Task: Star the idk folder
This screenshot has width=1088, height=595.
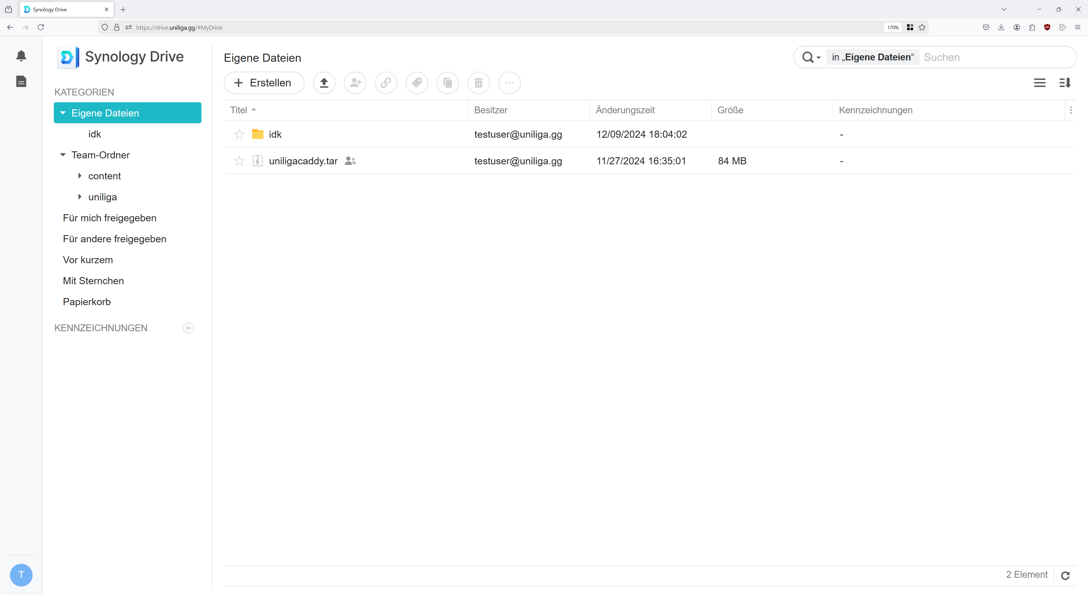Action: click(239, 134)
